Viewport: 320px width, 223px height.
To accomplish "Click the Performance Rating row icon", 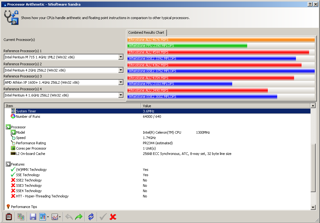I will 13,143.
